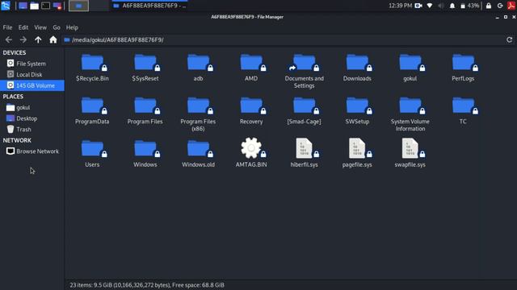Open the AMD folder

point(251,68)
